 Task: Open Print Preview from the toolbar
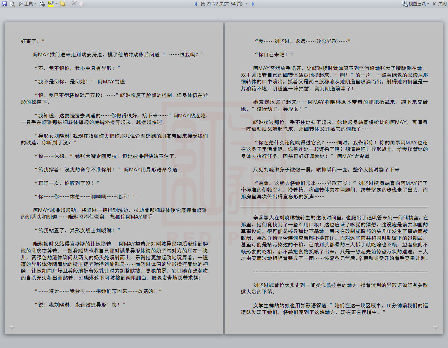point(12,4)
